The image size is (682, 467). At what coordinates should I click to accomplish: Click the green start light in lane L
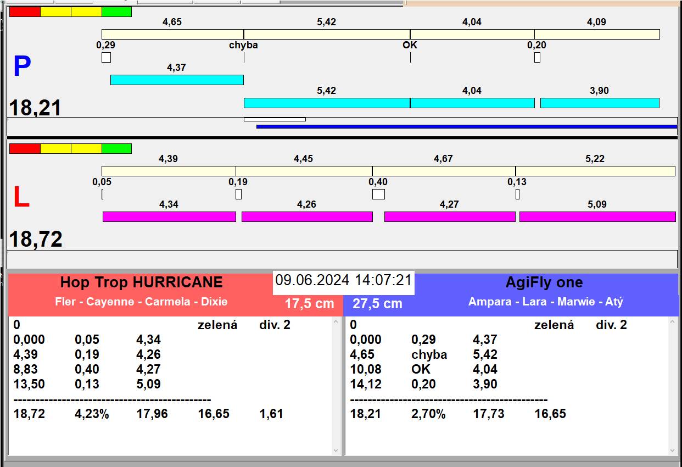[x=116, y=148]
